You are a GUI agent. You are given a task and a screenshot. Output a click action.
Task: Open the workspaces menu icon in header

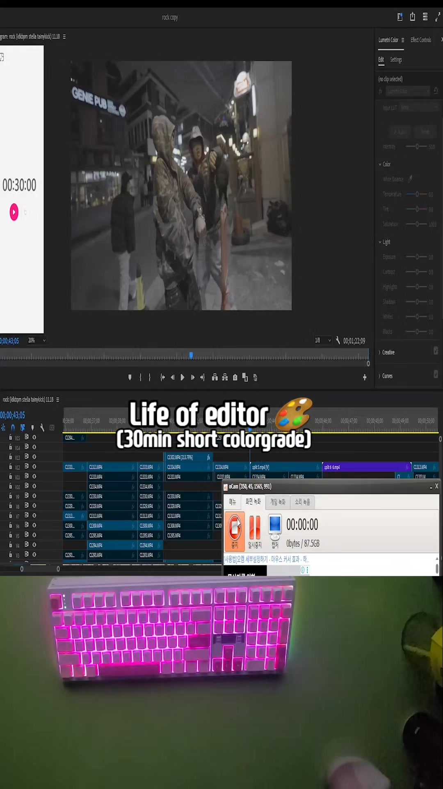(x=425, y=17)
